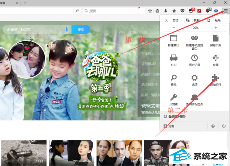The height and width of the screenshot is (166, 230).
Task: Open history (历史记录)
Action: click(x=195, y=60)
